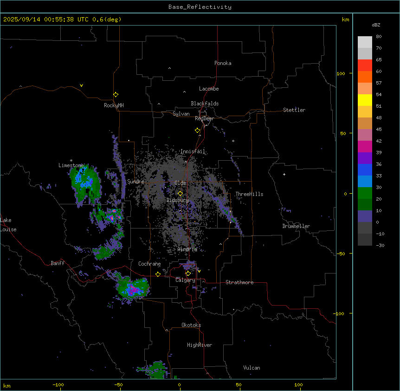Screen dimensions: 400x391
Task: Click the ThreeHills label
Action: [x=249, y=194]
